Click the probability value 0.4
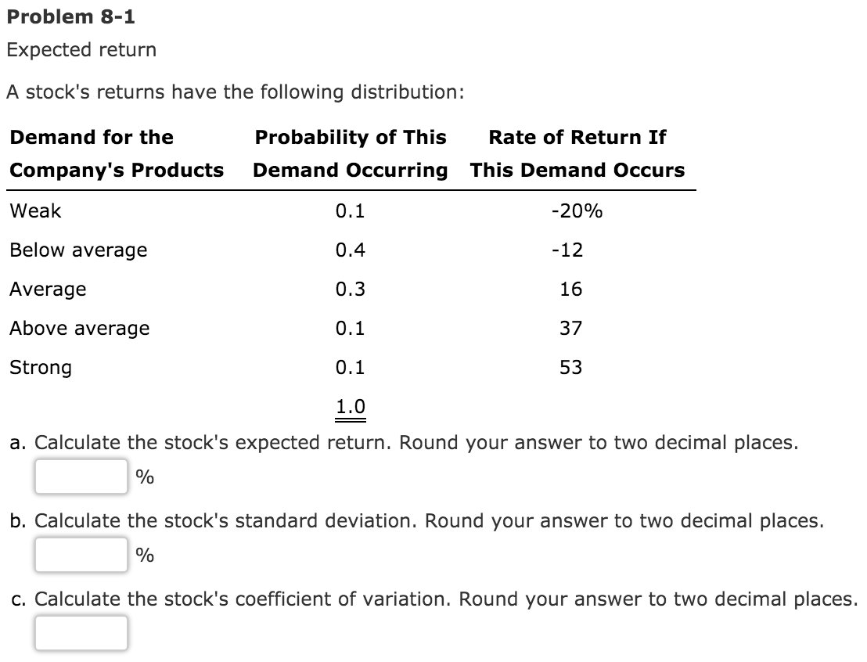The width and height of the screenshot is (867, 662). (349, 250)
